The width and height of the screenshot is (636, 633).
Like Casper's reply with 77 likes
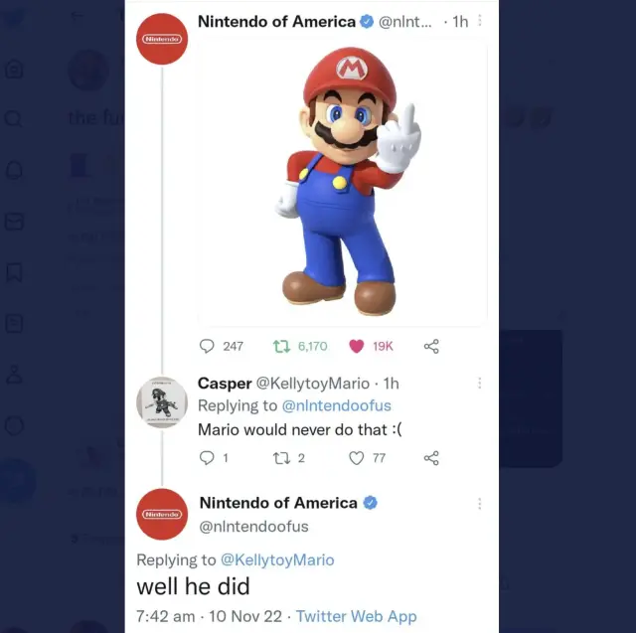[357, 458]
